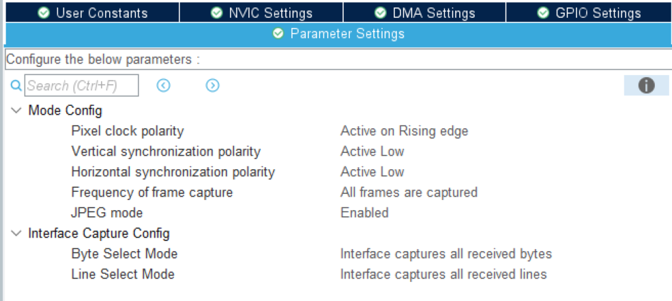This screenshot has width=672, height=301.
Task: Select the Parameter Settings tab
Action: 338,33
